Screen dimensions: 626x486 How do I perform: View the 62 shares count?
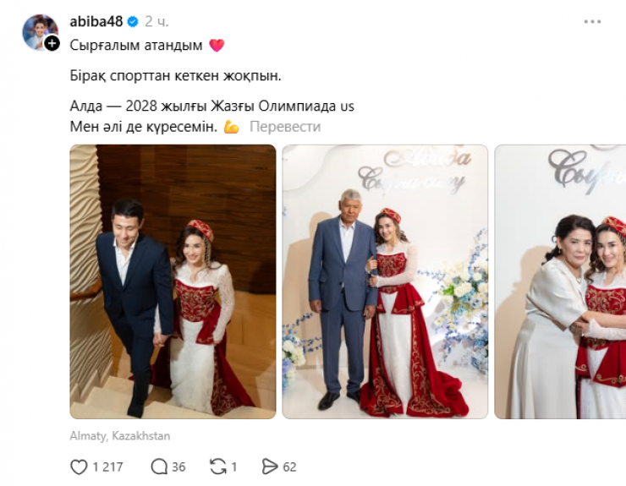point(289,467)
